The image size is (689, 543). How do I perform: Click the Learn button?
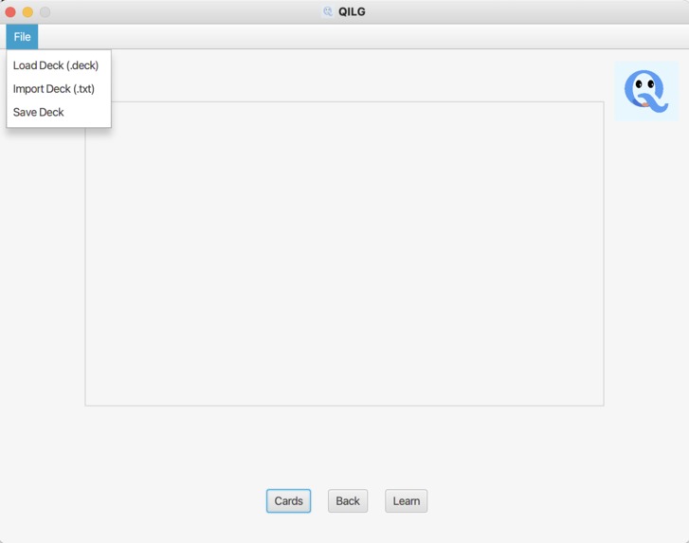(406, 500)
